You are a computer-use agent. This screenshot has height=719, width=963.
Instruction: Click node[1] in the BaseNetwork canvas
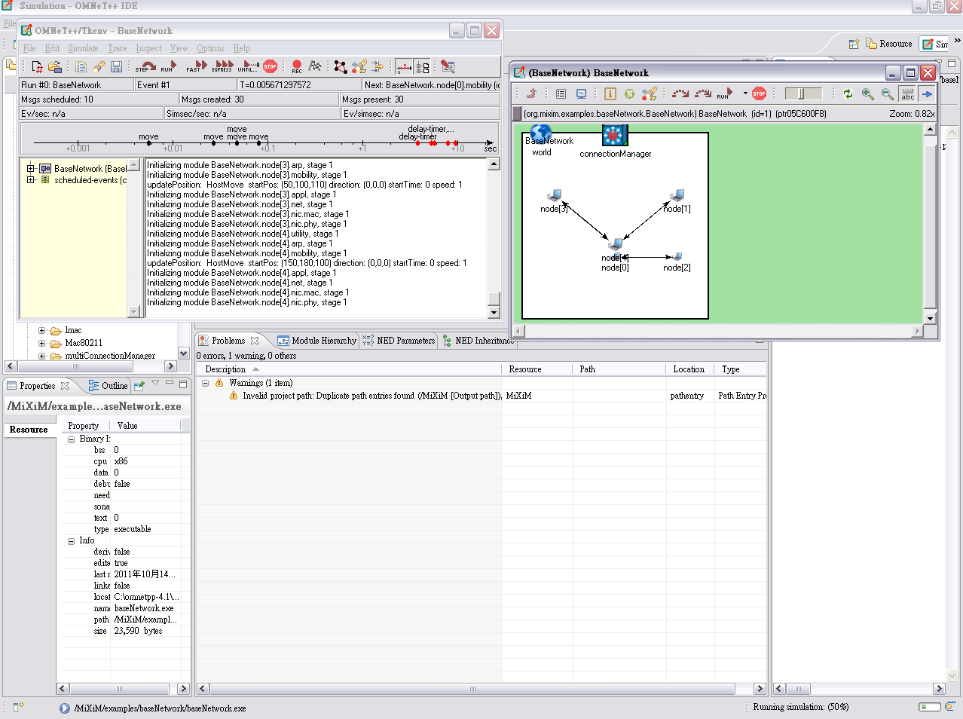point(677,201)
